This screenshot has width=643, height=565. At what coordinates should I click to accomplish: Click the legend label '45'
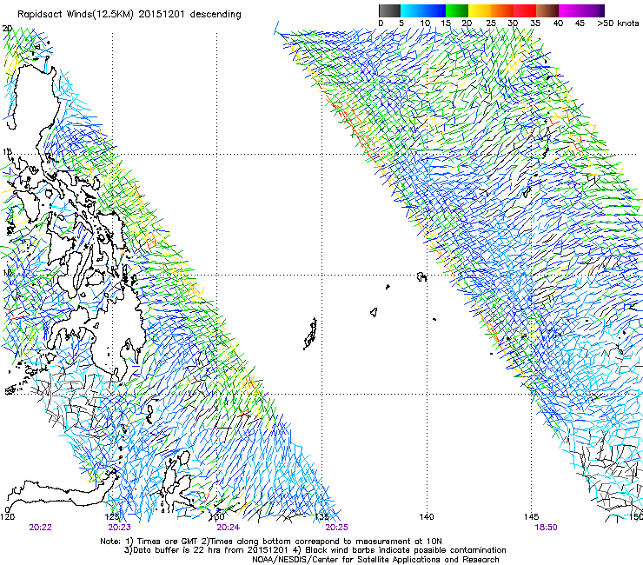(580, 23)
